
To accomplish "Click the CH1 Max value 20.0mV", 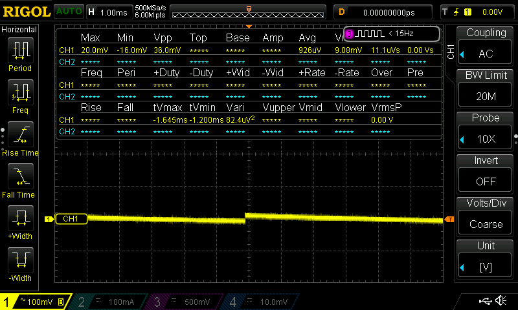I will tap(95, 50).
